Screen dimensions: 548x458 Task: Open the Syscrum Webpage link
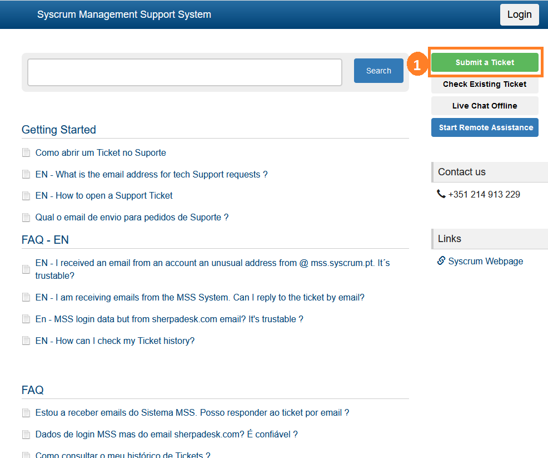[x=485, y=261]
